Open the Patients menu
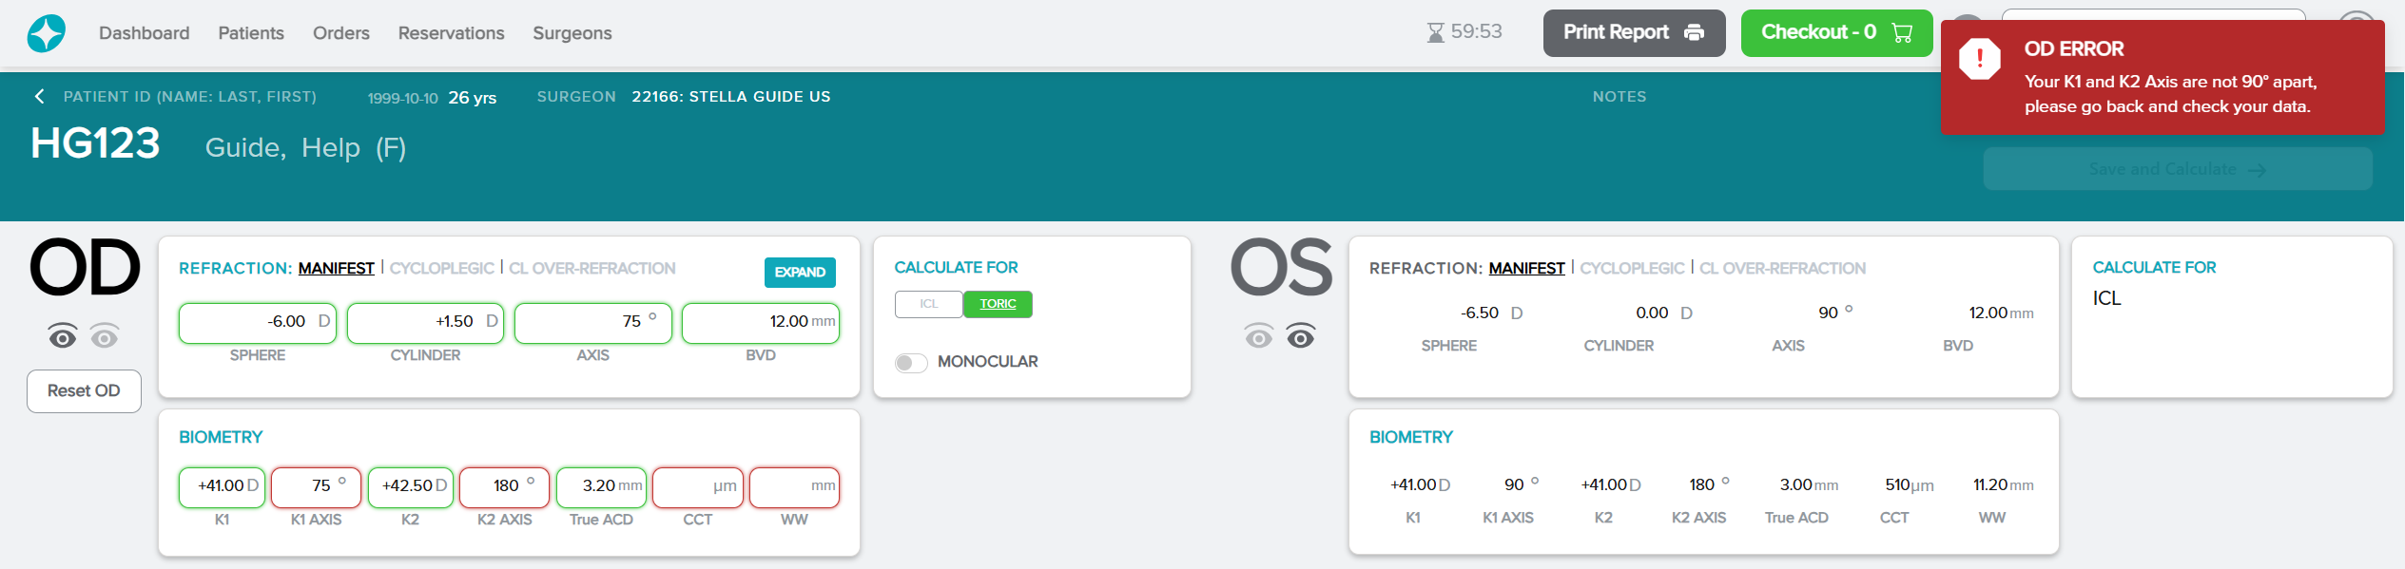The width and height of the screenshot is (2405, 569). [251, 33]
